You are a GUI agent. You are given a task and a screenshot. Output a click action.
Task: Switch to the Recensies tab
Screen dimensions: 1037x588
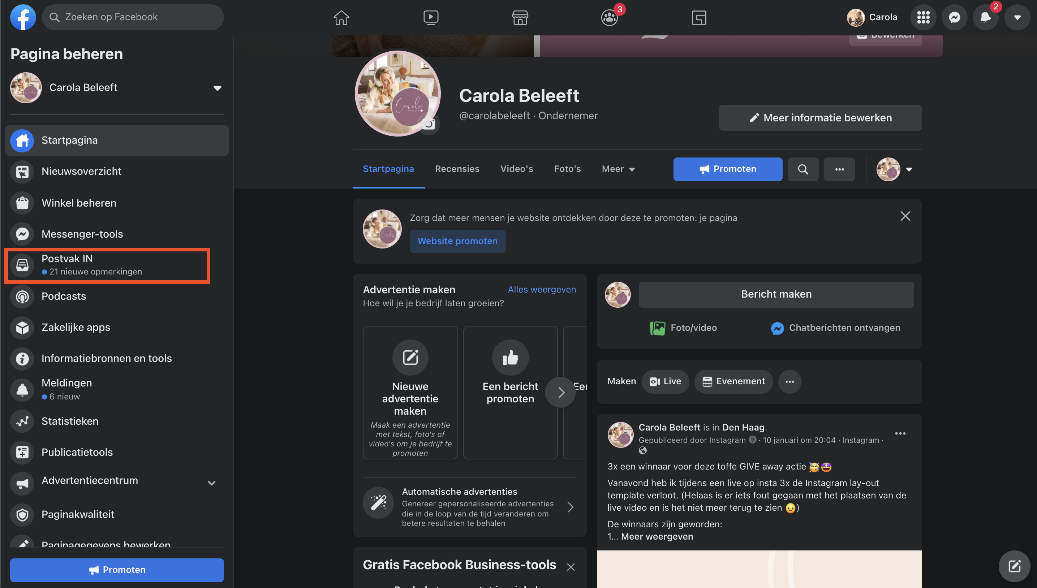click(457, 169)
